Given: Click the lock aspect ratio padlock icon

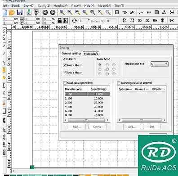Looking at the screenshot, I should [x=60, y=21].
